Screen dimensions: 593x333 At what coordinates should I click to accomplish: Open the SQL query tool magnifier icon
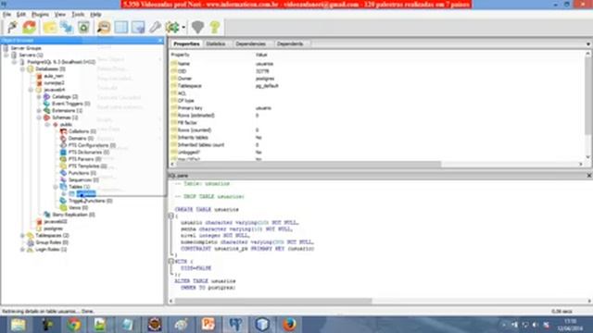point(104,27)
